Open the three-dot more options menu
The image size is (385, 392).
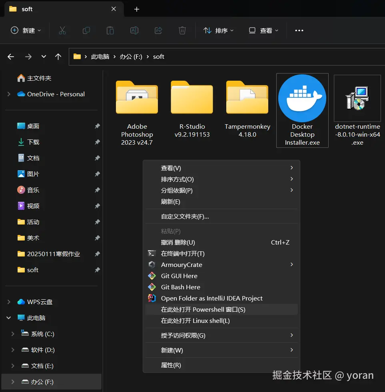pyautogui.click(x=299, y=30)
